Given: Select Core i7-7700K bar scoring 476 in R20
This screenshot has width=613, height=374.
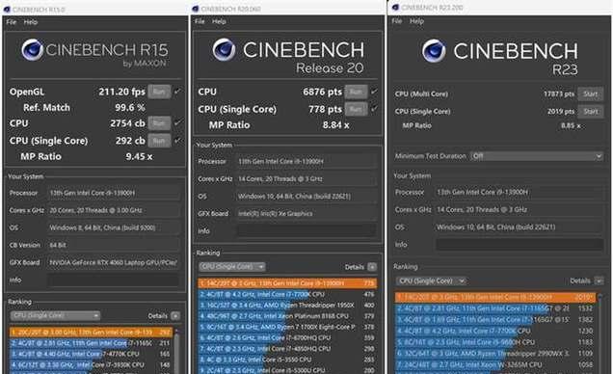Looking at the screenshot, I should 287,294.
